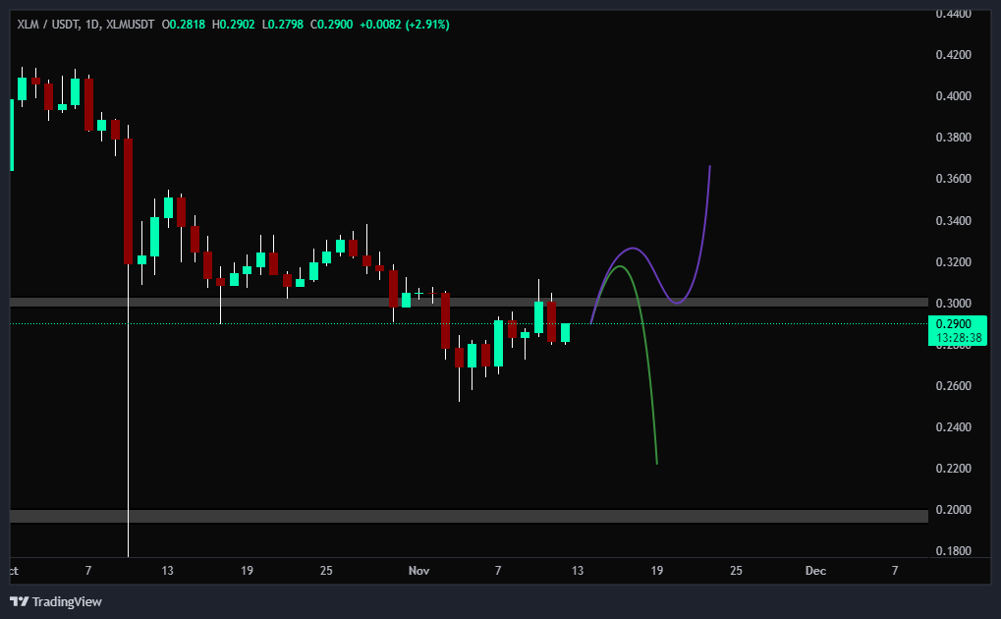The image size is (1001, 619).
Task: Click the Nov label on the time axis
Action: tap(419, 570)
